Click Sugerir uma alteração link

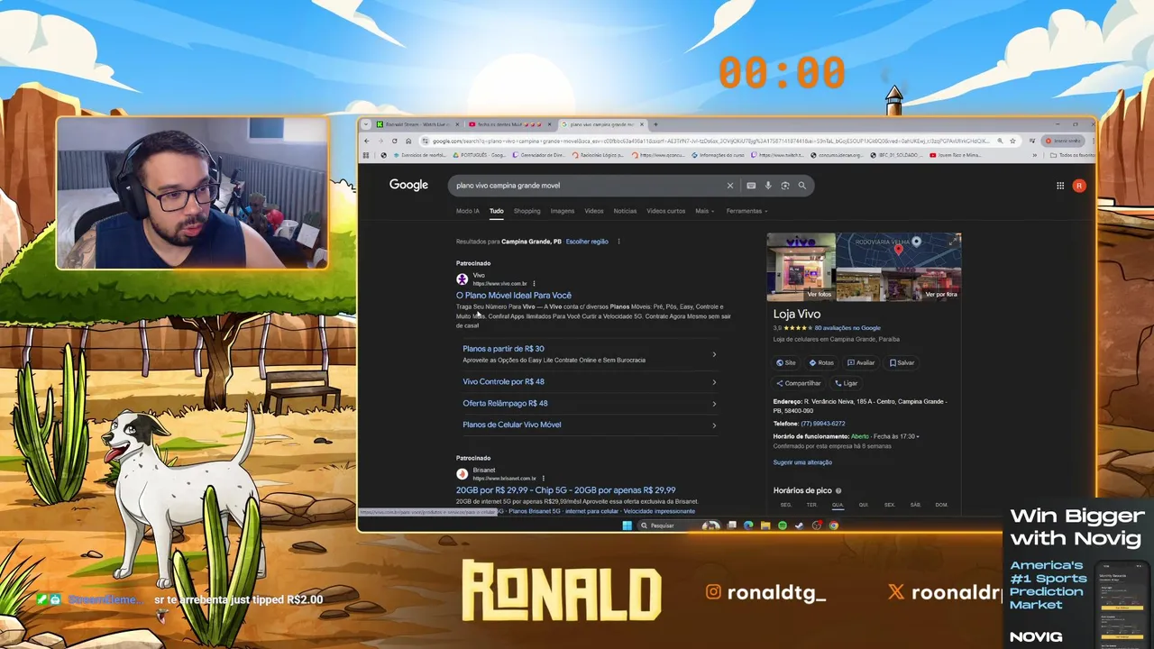pyautogui.click(x=802, y=462)
